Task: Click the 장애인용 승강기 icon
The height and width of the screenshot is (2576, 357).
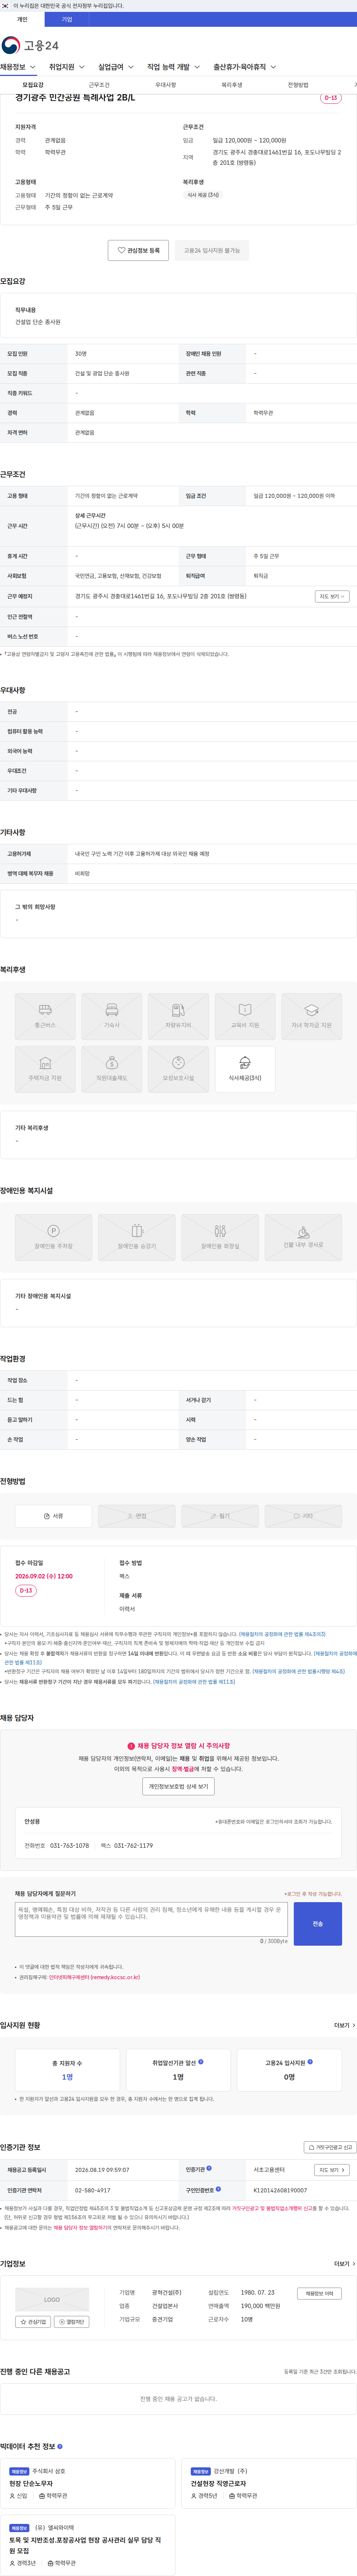Action: coord(137,1238)
